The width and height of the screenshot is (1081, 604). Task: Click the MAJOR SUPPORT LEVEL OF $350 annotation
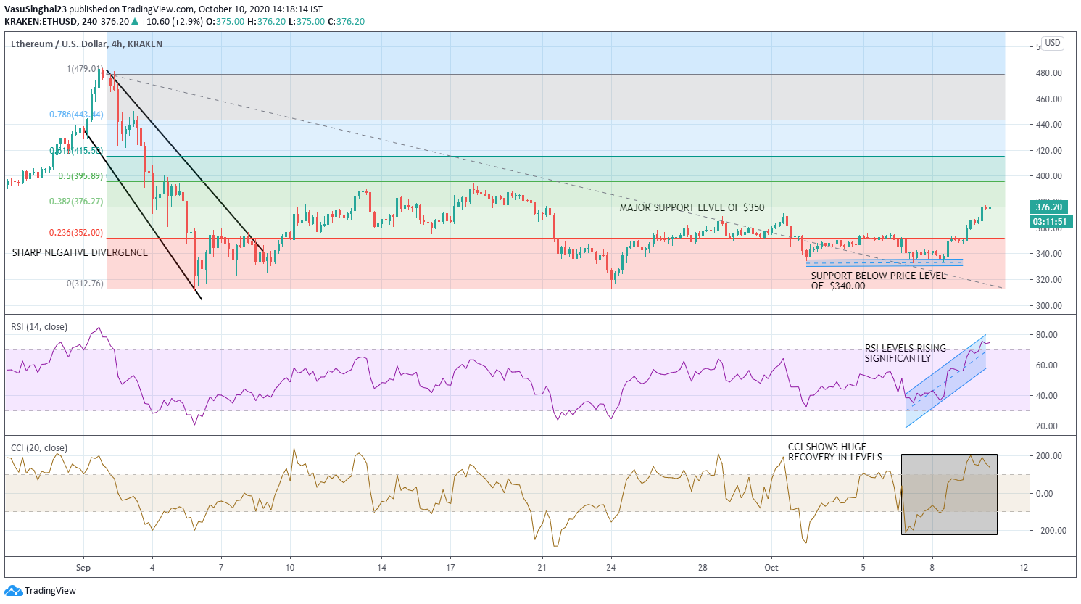tap(692, 207)
